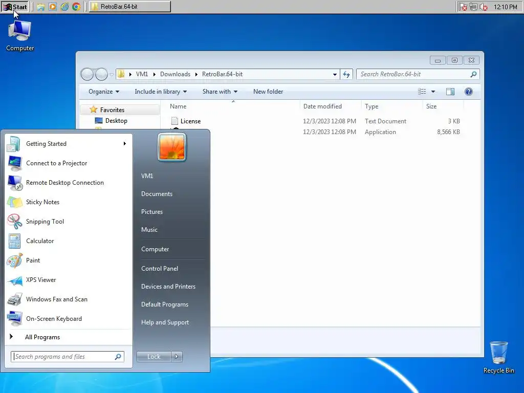This screenshot has height=393, width=524.
Task: Expand Getting Started submenu arrow
Action: [x=125, y=144]
